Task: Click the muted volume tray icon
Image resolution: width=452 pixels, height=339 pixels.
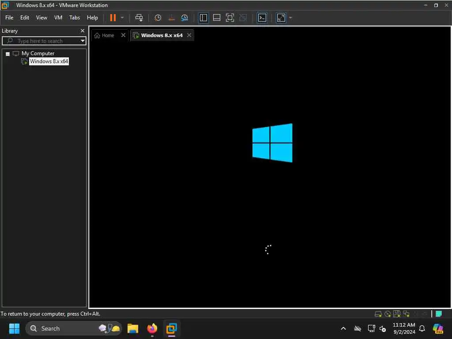Action: coord(383,328)
